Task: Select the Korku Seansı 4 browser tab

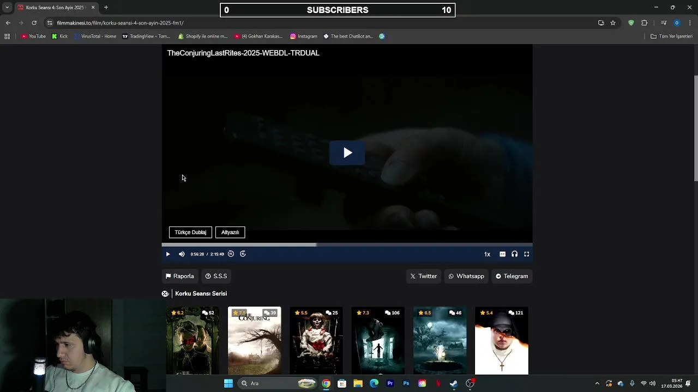Action: pyautogui.click(x=56, y=8)
